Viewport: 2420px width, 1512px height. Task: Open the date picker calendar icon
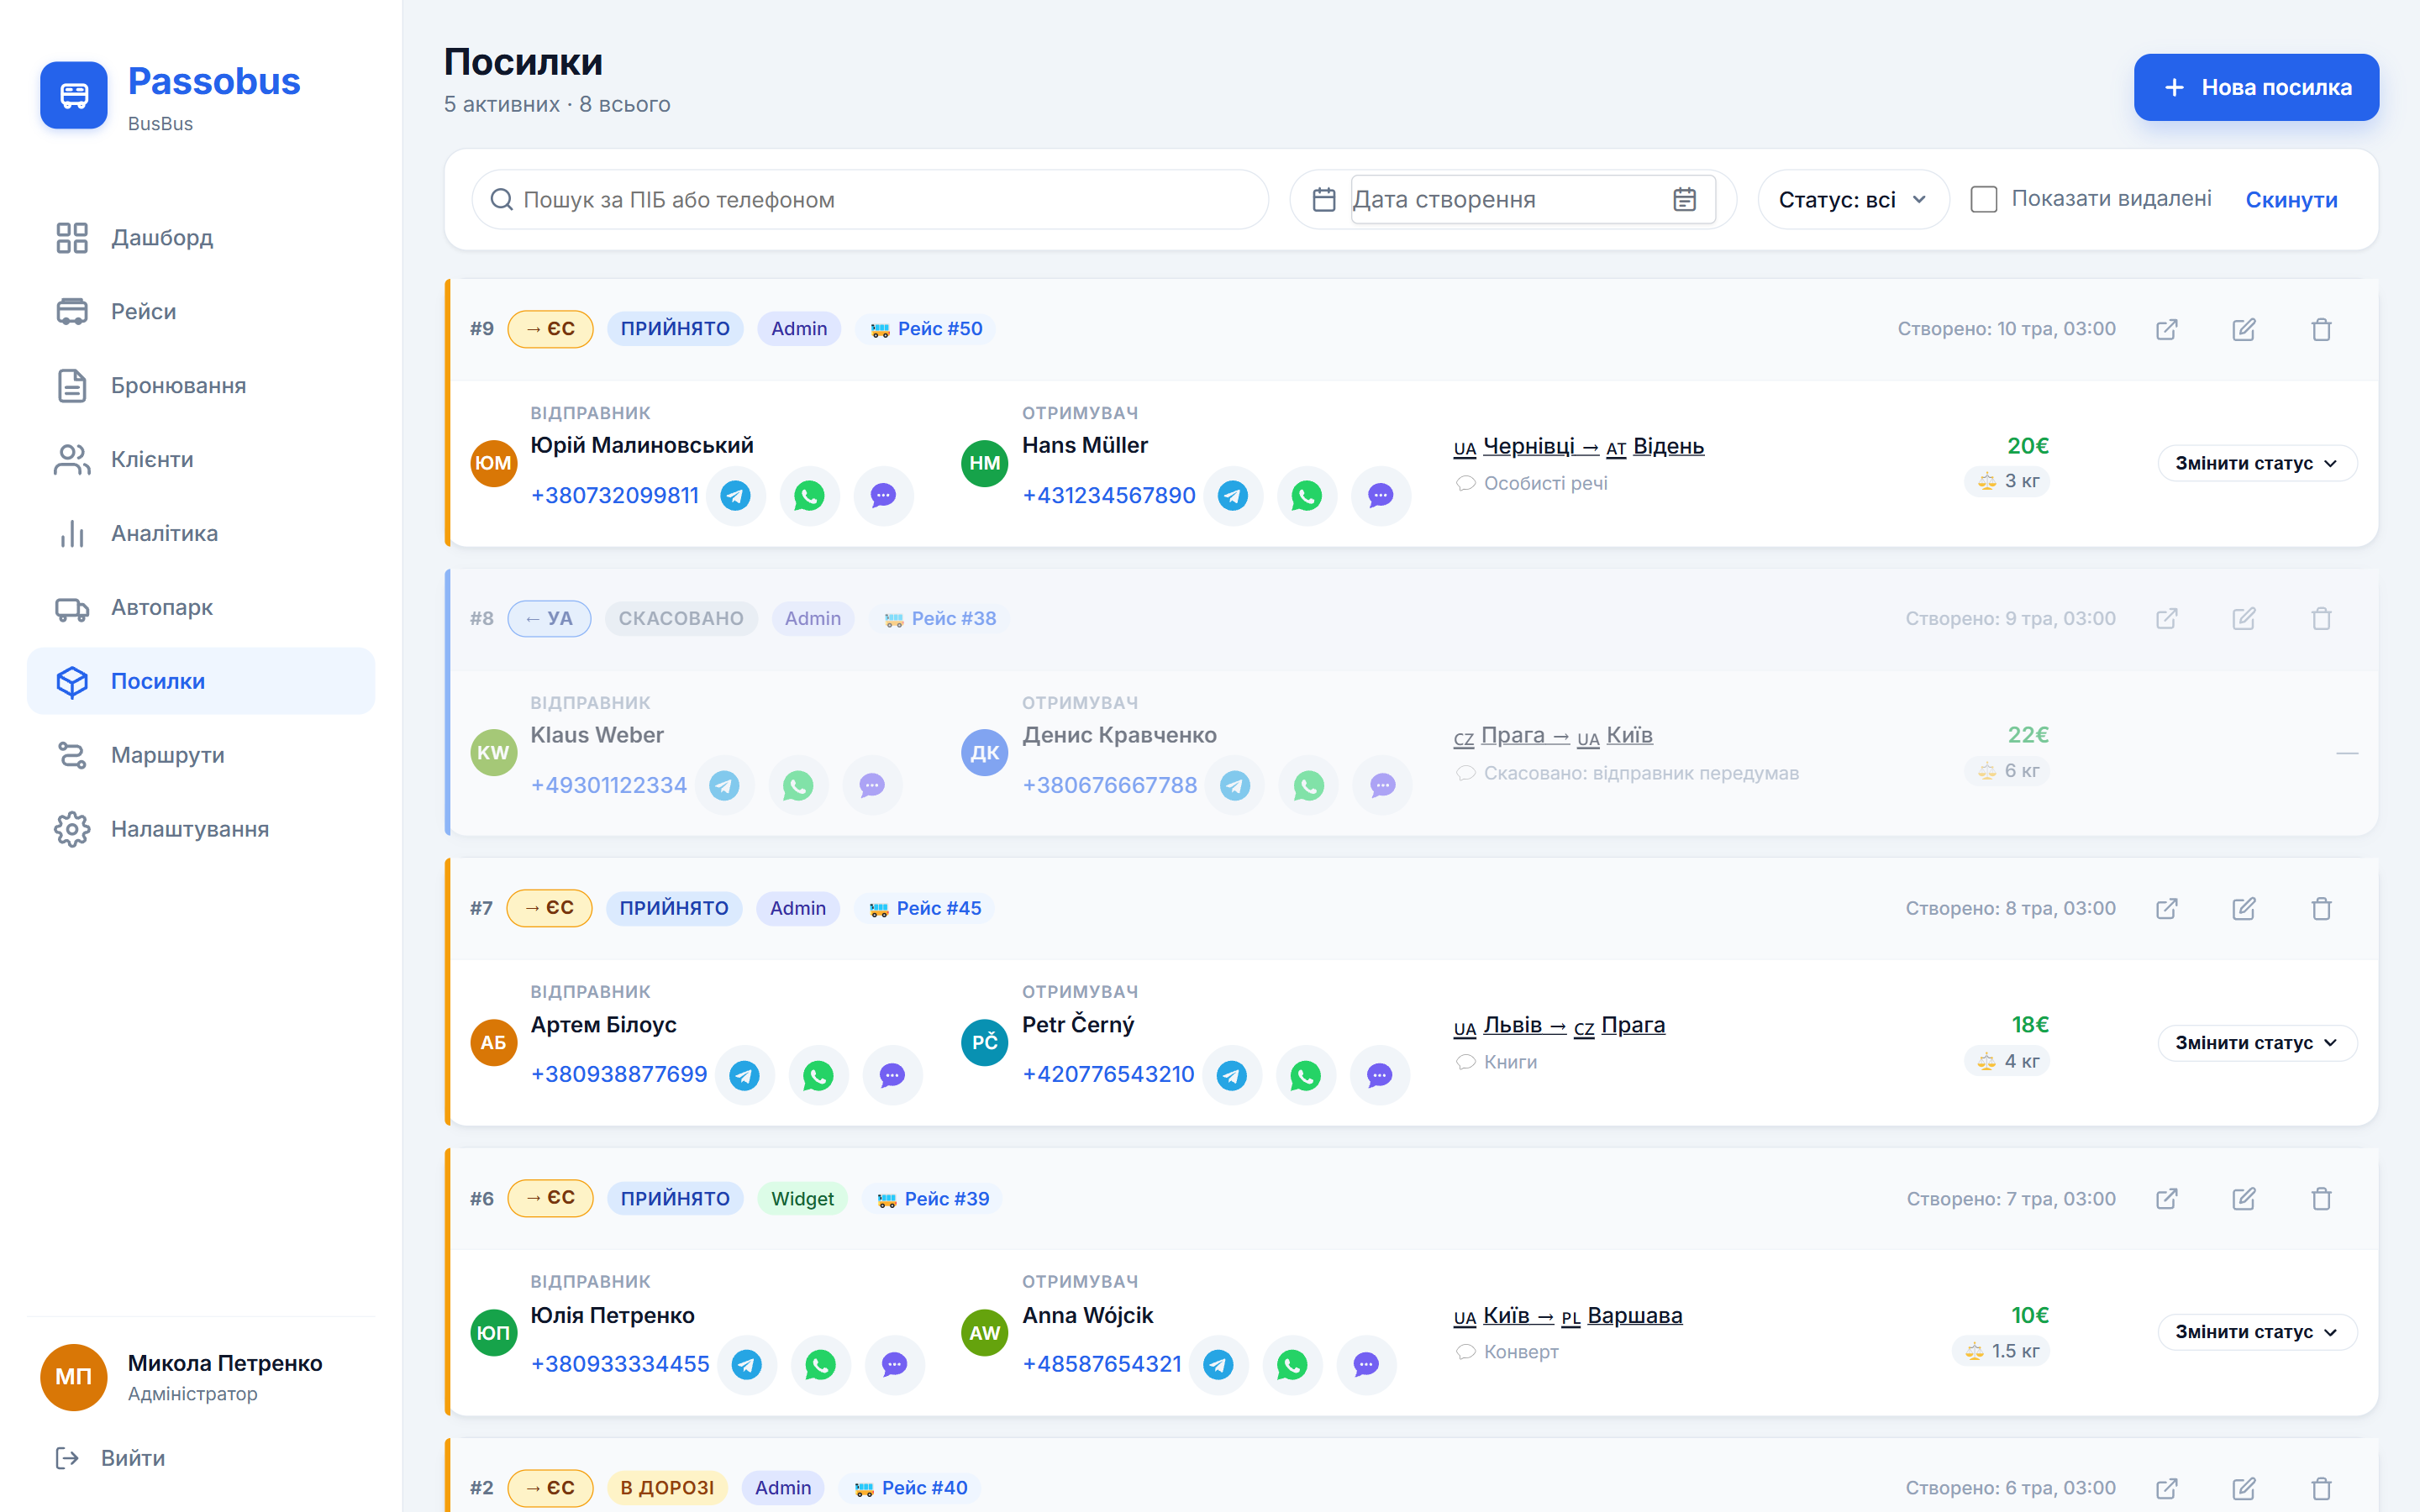click(x=1684, y=200)
